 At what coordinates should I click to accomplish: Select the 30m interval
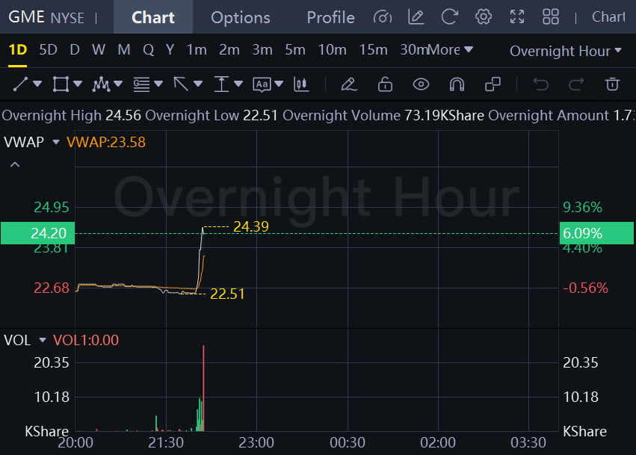click(x=414, y=50)
